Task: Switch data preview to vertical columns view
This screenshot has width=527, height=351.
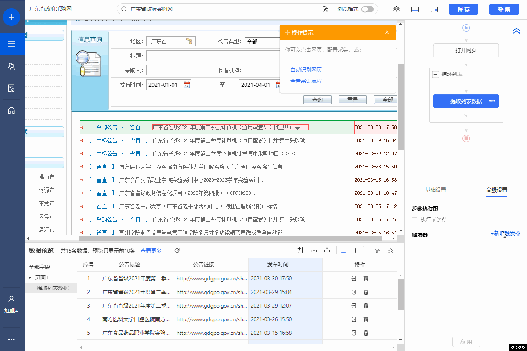Action: (357, 251)
